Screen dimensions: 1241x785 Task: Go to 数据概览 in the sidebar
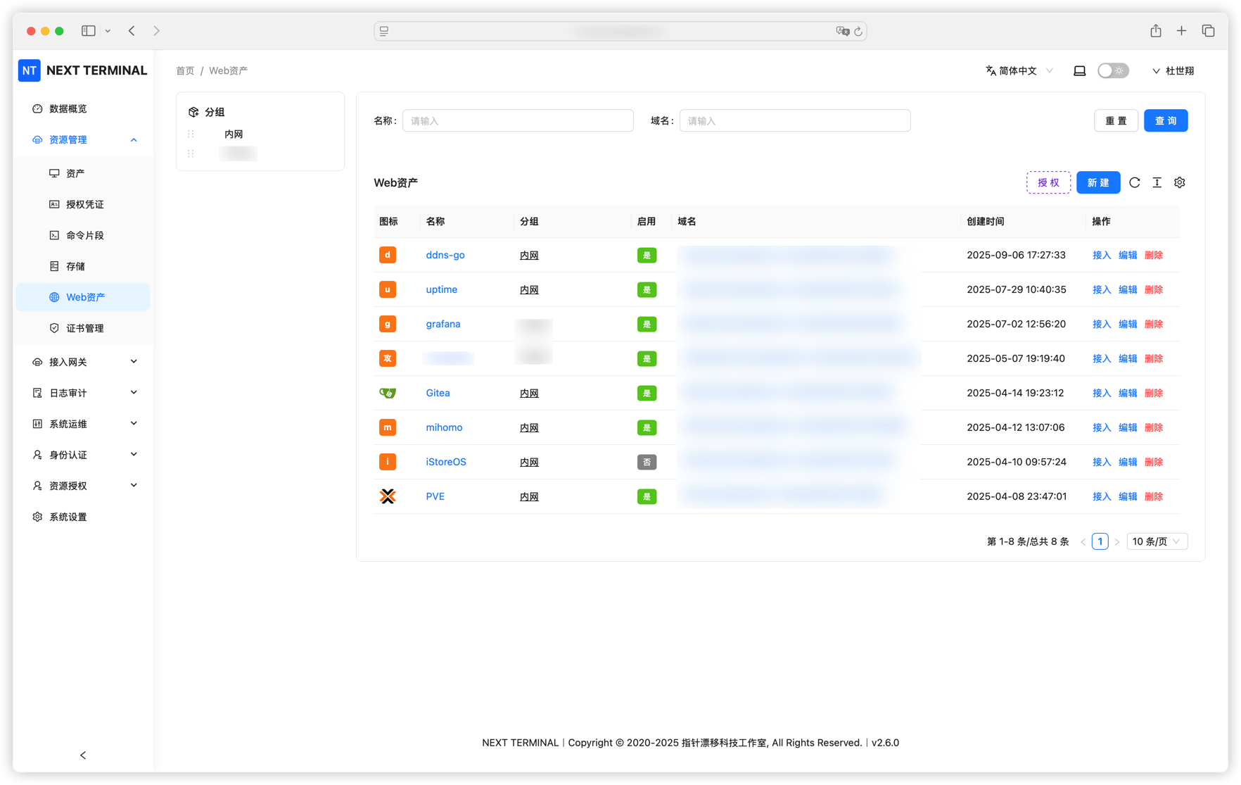pyautogui.click(x=68, y=108)
